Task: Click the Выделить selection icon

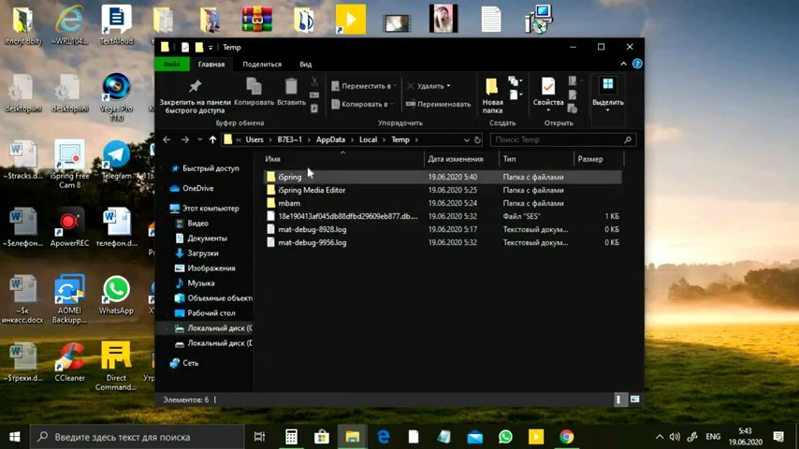Action: pyautogui.click(x=608, y=84)
